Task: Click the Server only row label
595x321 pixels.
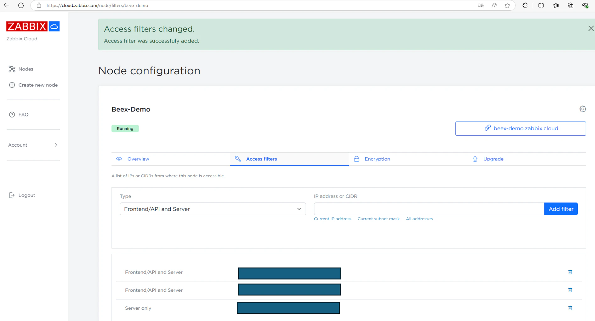Action: tap(138, 308)
